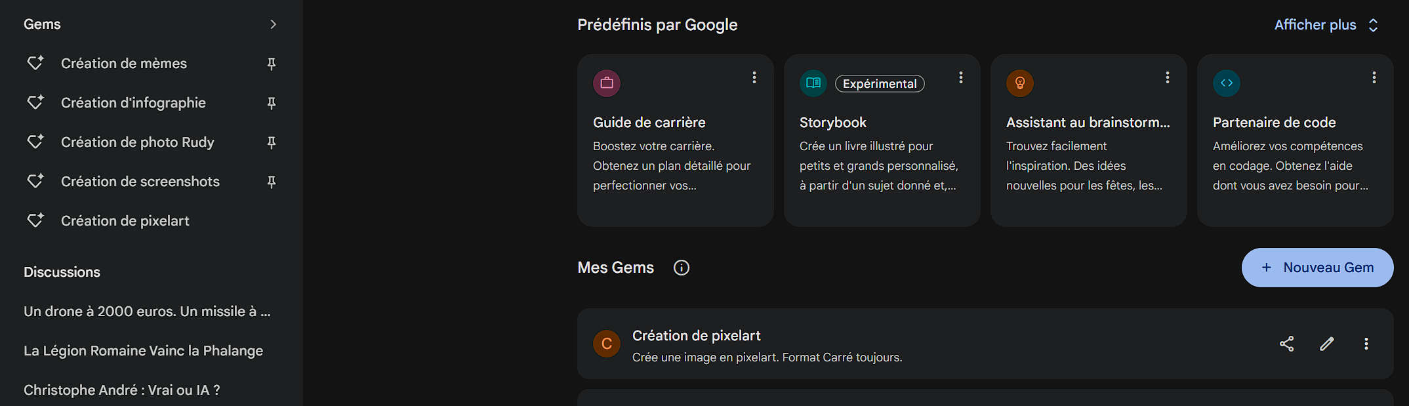Open discussion La Légion Romaine Vainc la Phalange

click(143, 351)
